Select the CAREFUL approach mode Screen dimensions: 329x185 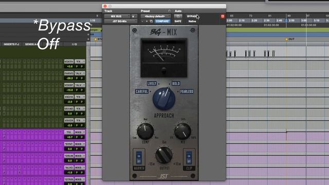tap(142, 91)
